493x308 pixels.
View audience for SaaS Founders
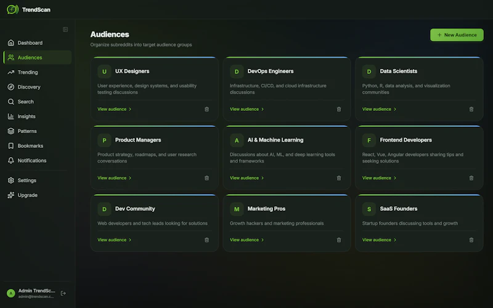pos(379,240)
